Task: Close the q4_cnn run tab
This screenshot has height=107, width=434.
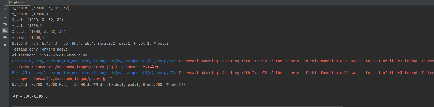Action: coord(27,2)
